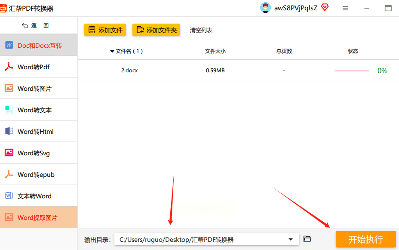Click the 汇帮PDF转换器 title text
The image size is (399, 250).
click(31, 9)
